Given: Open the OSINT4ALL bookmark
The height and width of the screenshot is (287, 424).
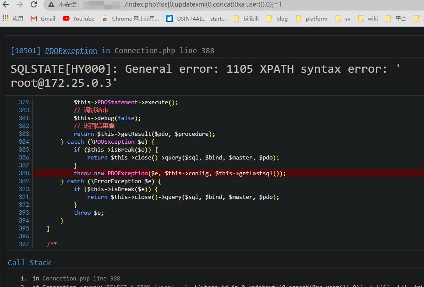Looking at the screenshot, I should [x=196, y=18].
